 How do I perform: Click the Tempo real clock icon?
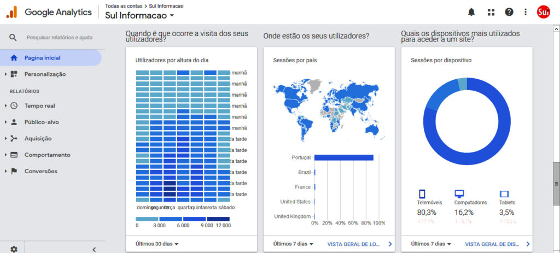click(14, 105)
